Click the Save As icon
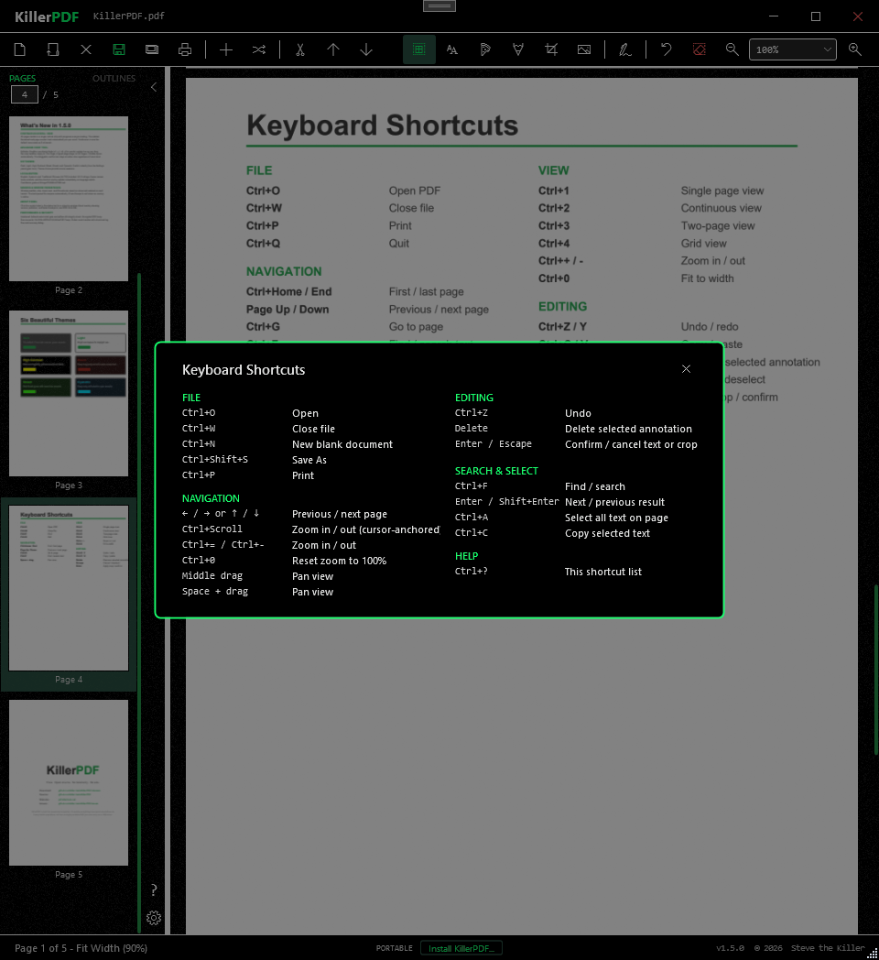This screenshot has width=879, height=960. pos(152,49)
